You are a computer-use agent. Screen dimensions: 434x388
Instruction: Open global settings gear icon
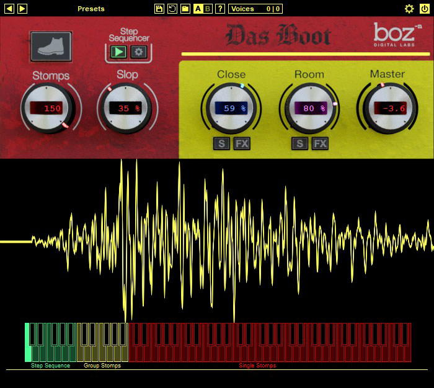(409, 9)
